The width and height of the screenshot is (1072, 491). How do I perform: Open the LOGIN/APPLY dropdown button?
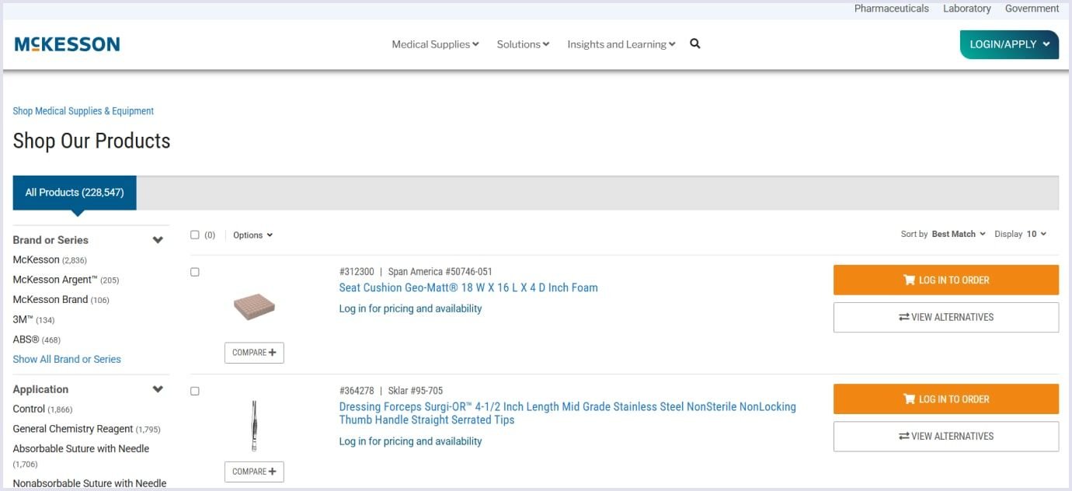tap(1009, 44)
